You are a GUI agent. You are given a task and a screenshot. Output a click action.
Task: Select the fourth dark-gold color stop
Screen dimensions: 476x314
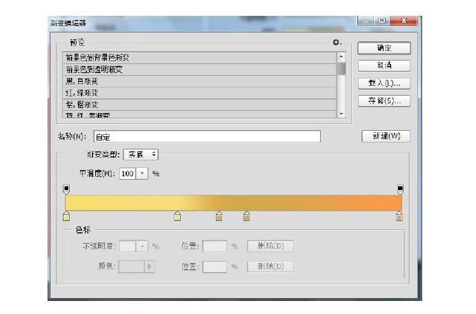[246, 216]
